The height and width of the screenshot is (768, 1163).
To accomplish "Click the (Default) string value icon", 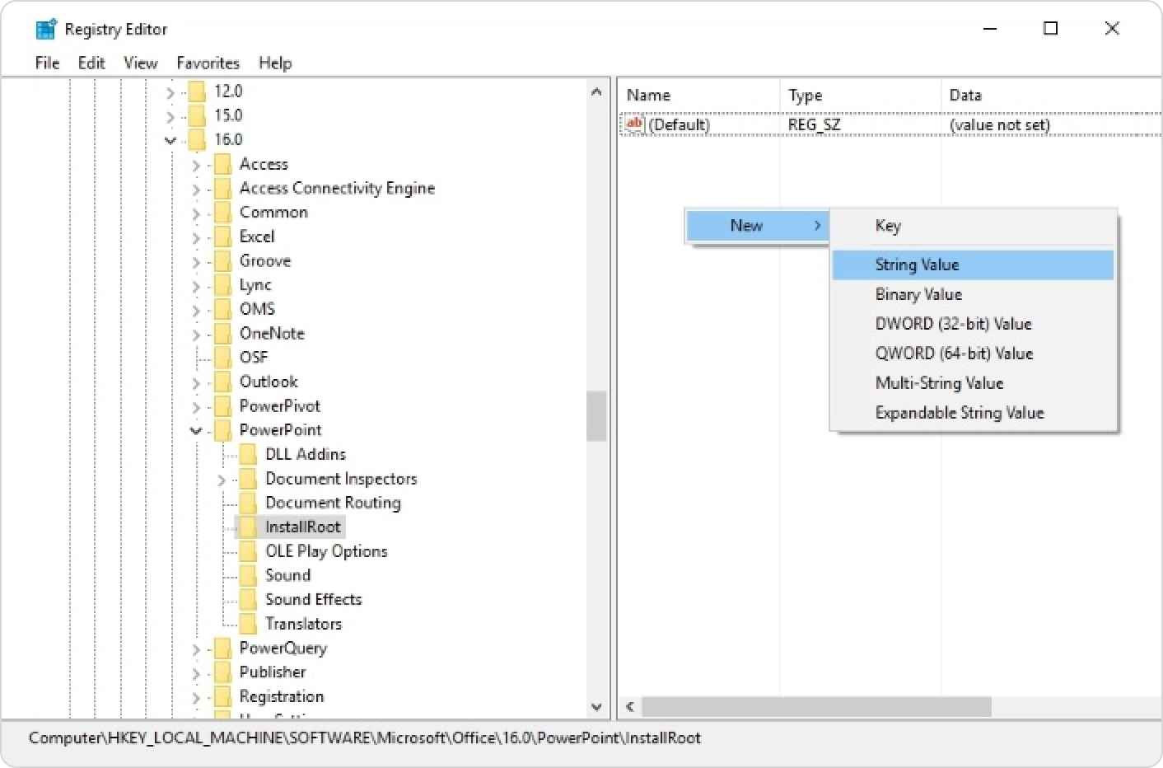I will [634, 124].
